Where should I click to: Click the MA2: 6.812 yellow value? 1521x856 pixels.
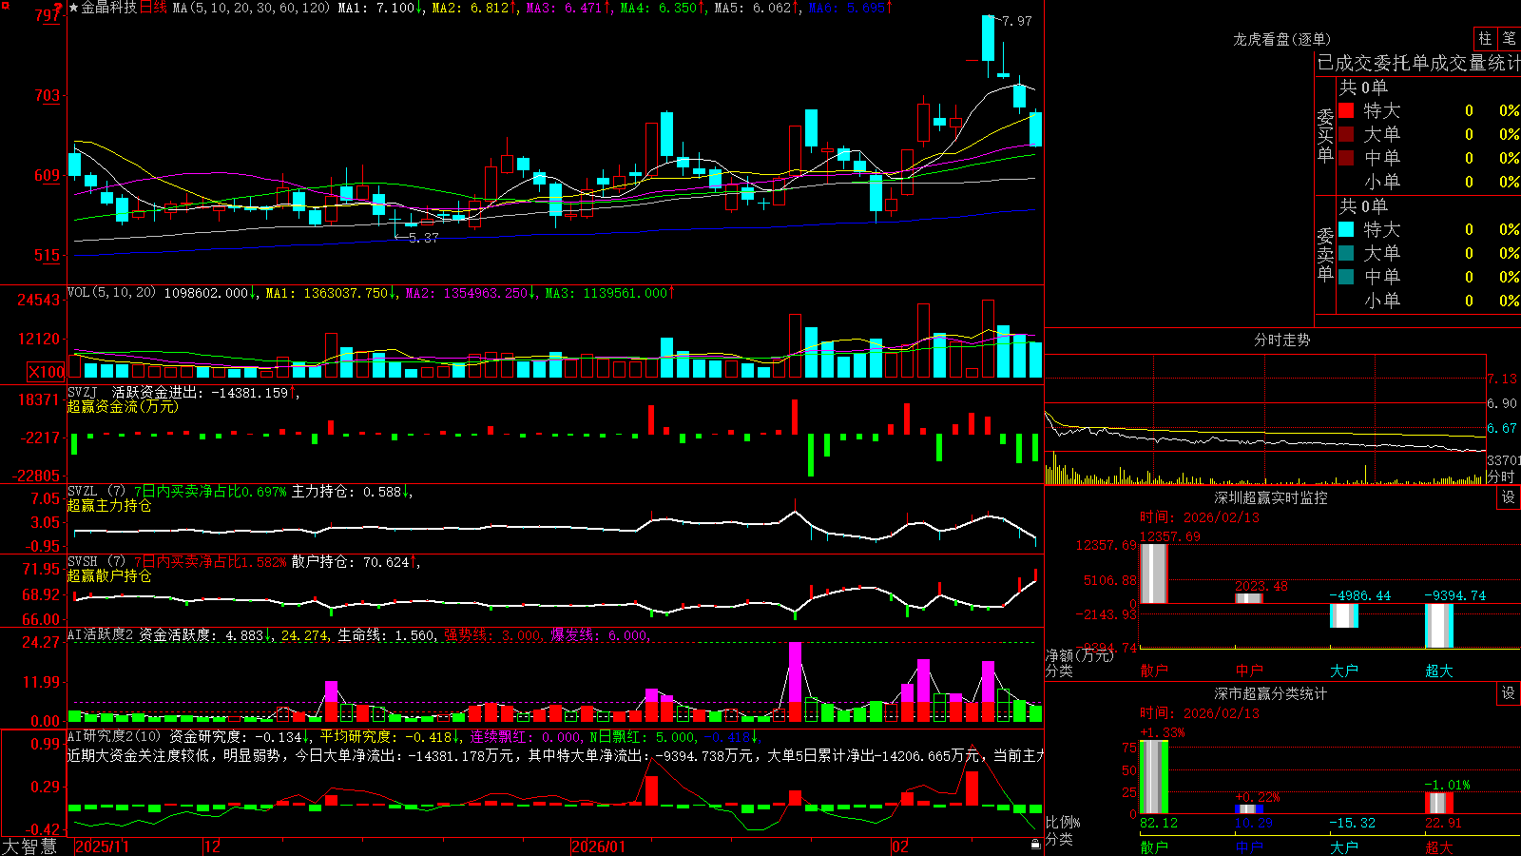(474, 8)
